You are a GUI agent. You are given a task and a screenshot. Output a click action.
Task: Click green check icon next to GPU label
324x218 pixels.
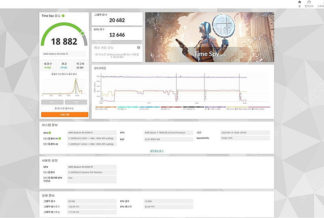(x=50, y=133)
